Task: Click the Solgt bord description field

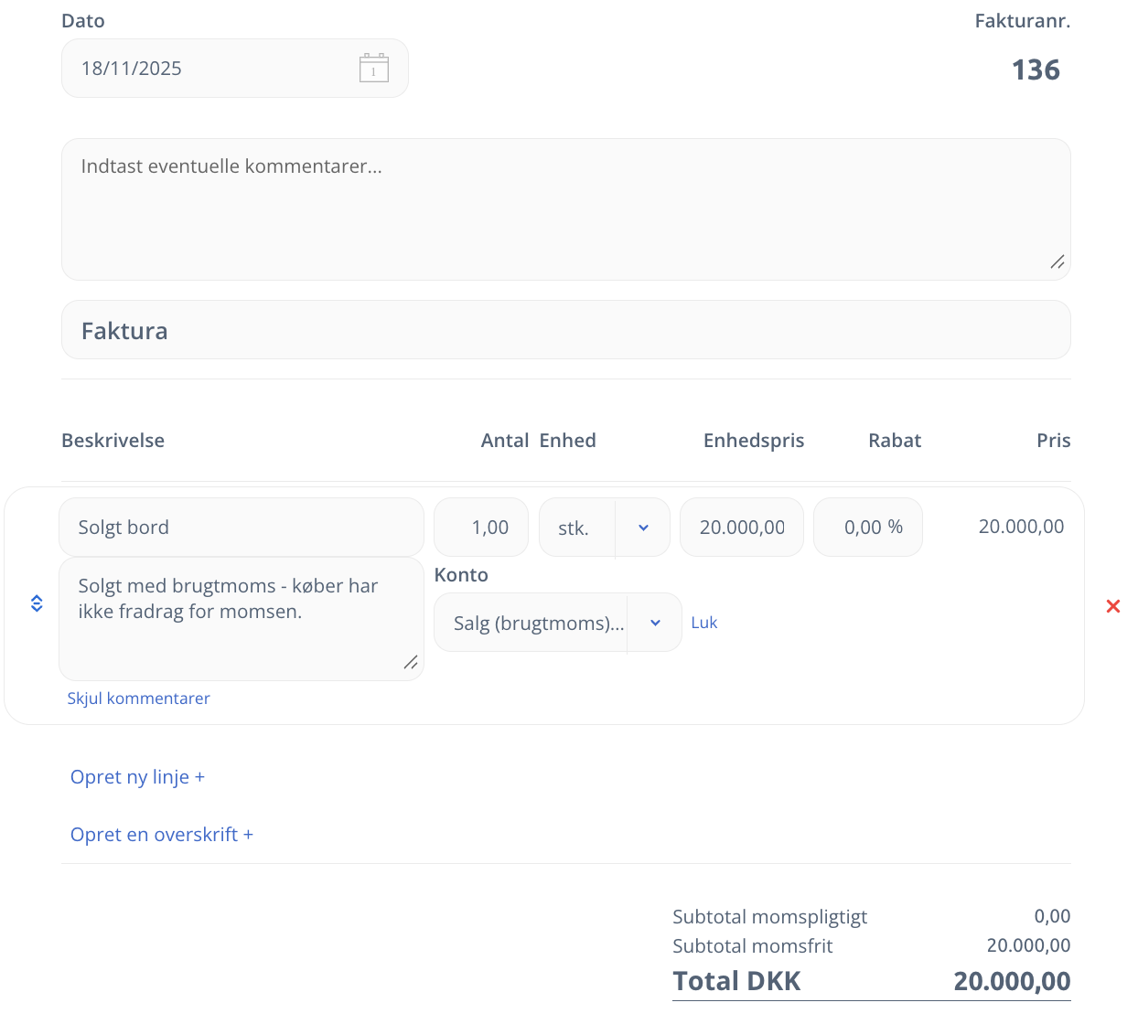Action: coord(242,528)
